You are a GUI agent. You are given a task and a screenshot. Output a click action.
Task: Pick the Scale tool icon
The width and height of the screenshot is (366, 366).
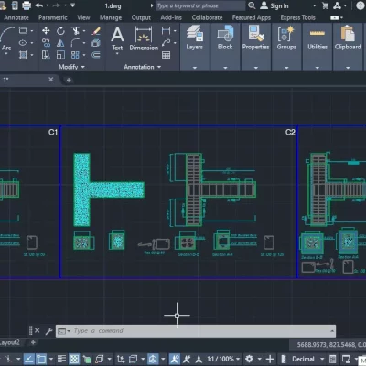click(60, 55)
